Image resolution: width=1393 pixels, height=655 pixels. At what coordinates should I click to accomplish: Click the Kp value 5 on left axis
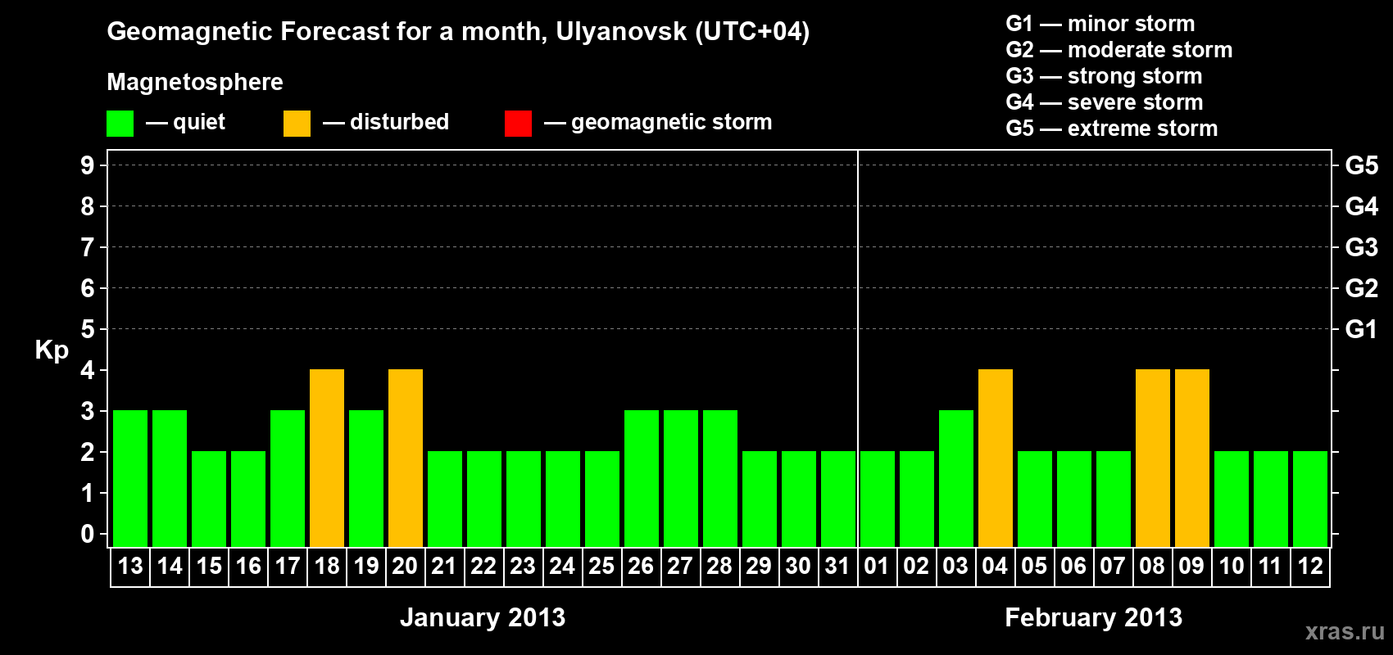point(87,329)
